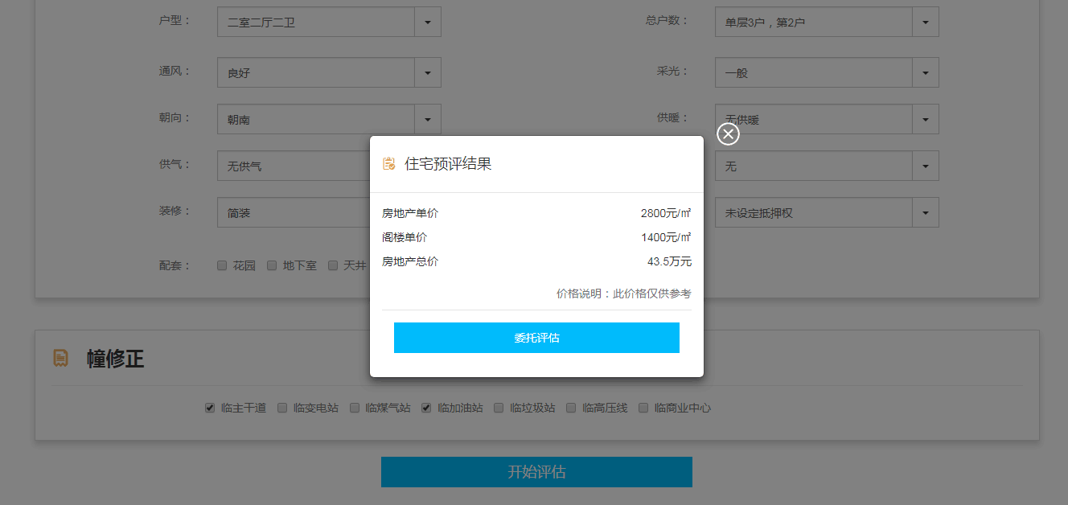Open the 朝向 dropdown showing 朝南
The width and height of the screenshot is (1068, 505).
click(x=427, y=119)
